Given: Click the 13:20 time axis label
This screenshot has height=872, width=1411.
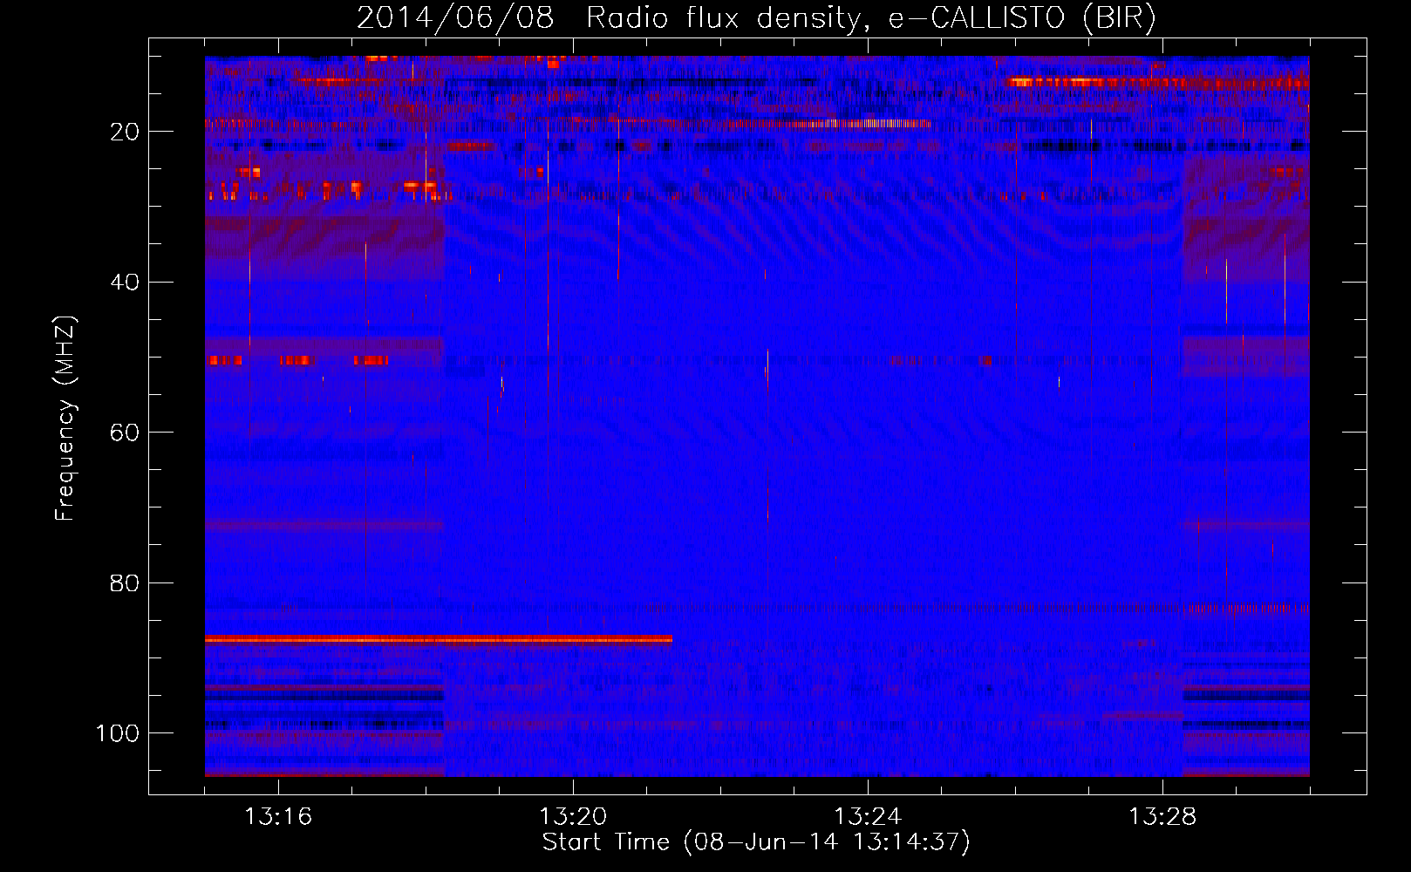Looking at the screenshot, I should [x=573, y=816].
